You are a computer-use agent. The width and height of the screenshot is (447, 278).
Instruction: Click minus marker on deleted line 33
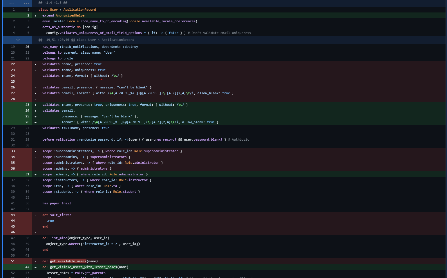coord(35,151)
